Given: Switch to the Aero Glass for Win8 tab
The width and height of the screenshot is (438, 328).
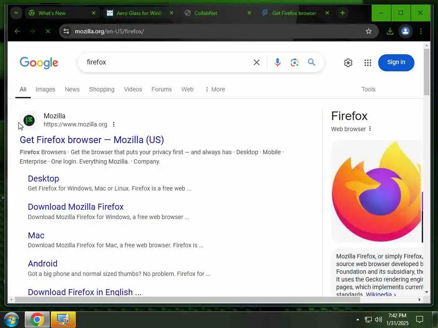Looking at the screenshot, I should click(x=140, y=13).
